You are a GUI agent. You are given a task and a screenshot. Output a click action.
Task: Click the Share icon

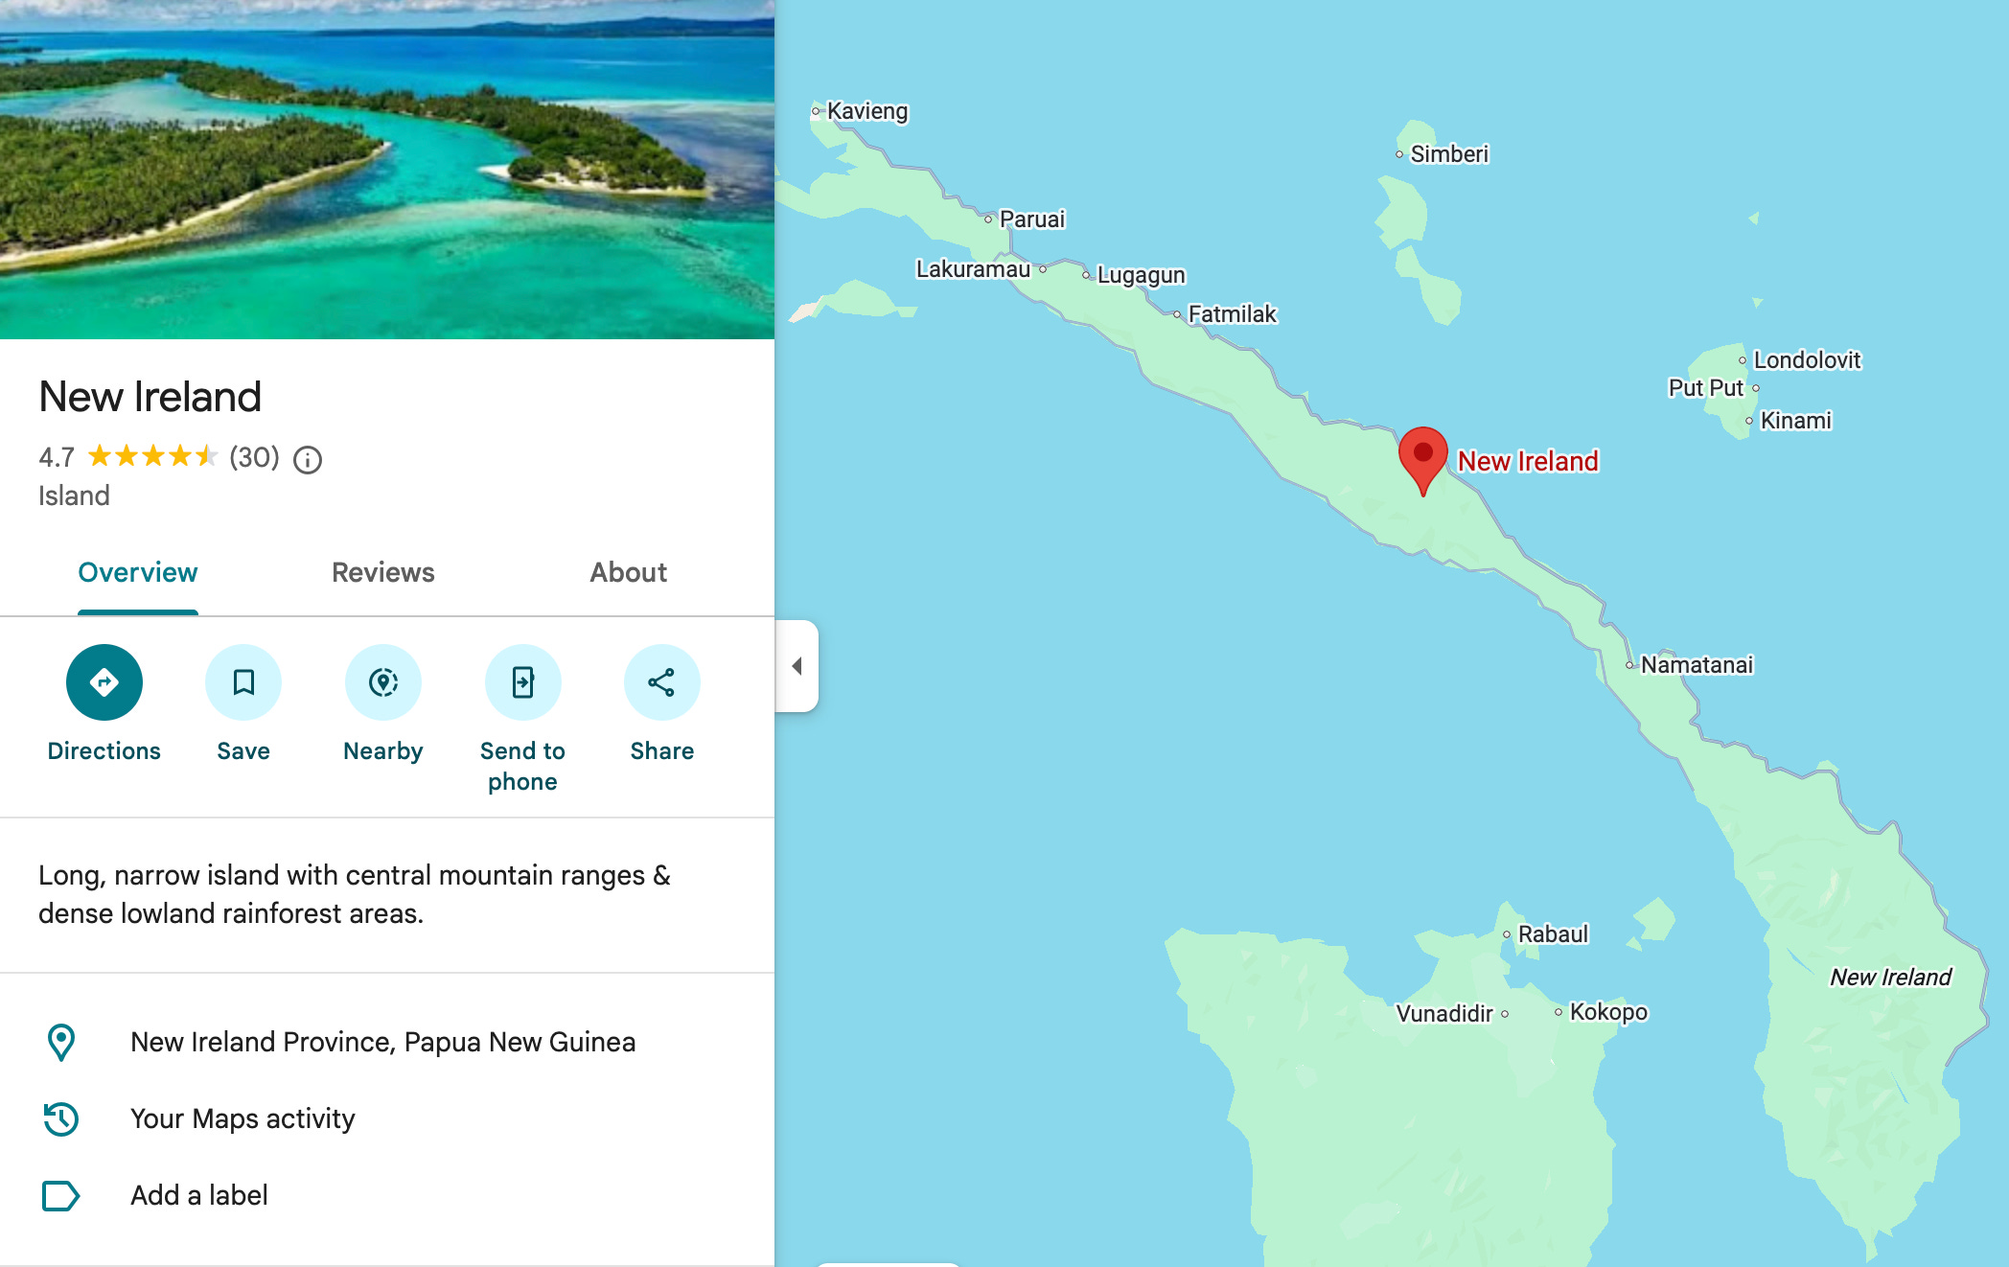pyautogui.click(x=661, y=682)
